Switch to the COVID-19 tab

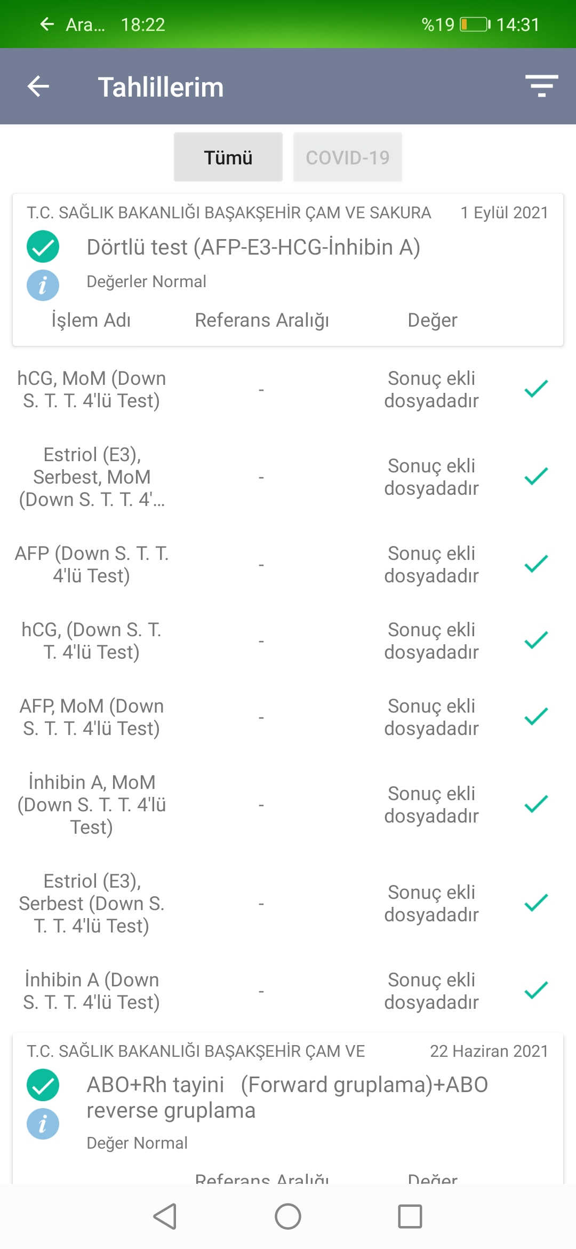tap(347, 157)
